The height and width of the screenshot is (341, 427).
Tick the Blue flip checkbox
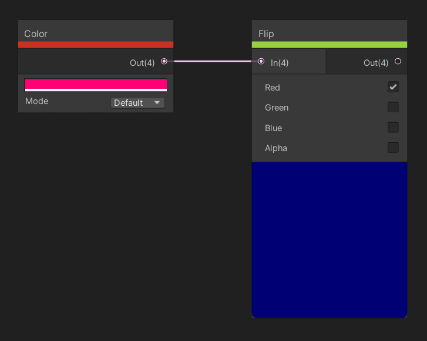393,128
